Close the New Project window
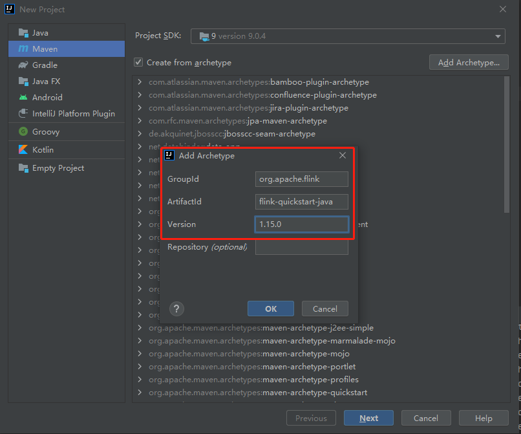The image size is (521, 434). [x=503, y=9]
